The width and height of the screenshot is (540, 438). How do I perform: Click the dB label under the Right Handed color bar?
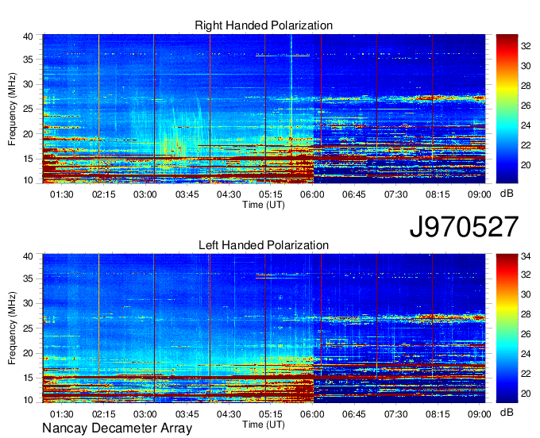[x=507, y=194]
